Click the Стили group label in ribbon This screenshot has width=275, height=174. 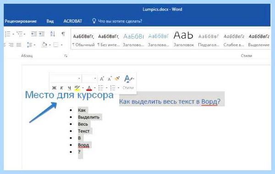pyautogui.click(x=247, y=56)
